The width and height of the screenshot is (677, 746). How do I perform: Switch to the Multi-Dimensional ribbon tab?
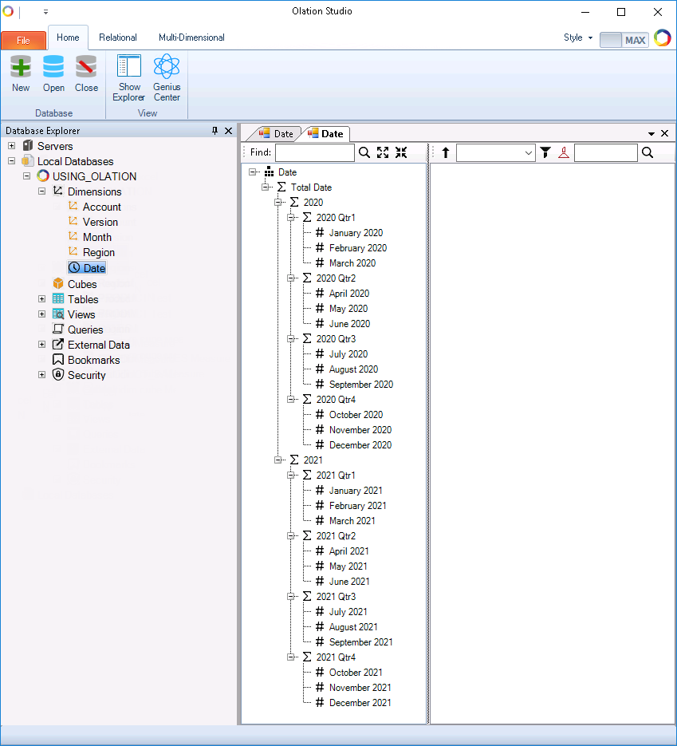[x=191, y=37]
